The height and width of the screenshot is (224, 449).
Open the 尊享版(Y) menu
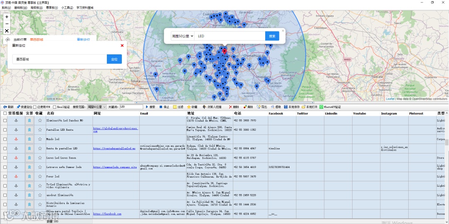(52, 7)
